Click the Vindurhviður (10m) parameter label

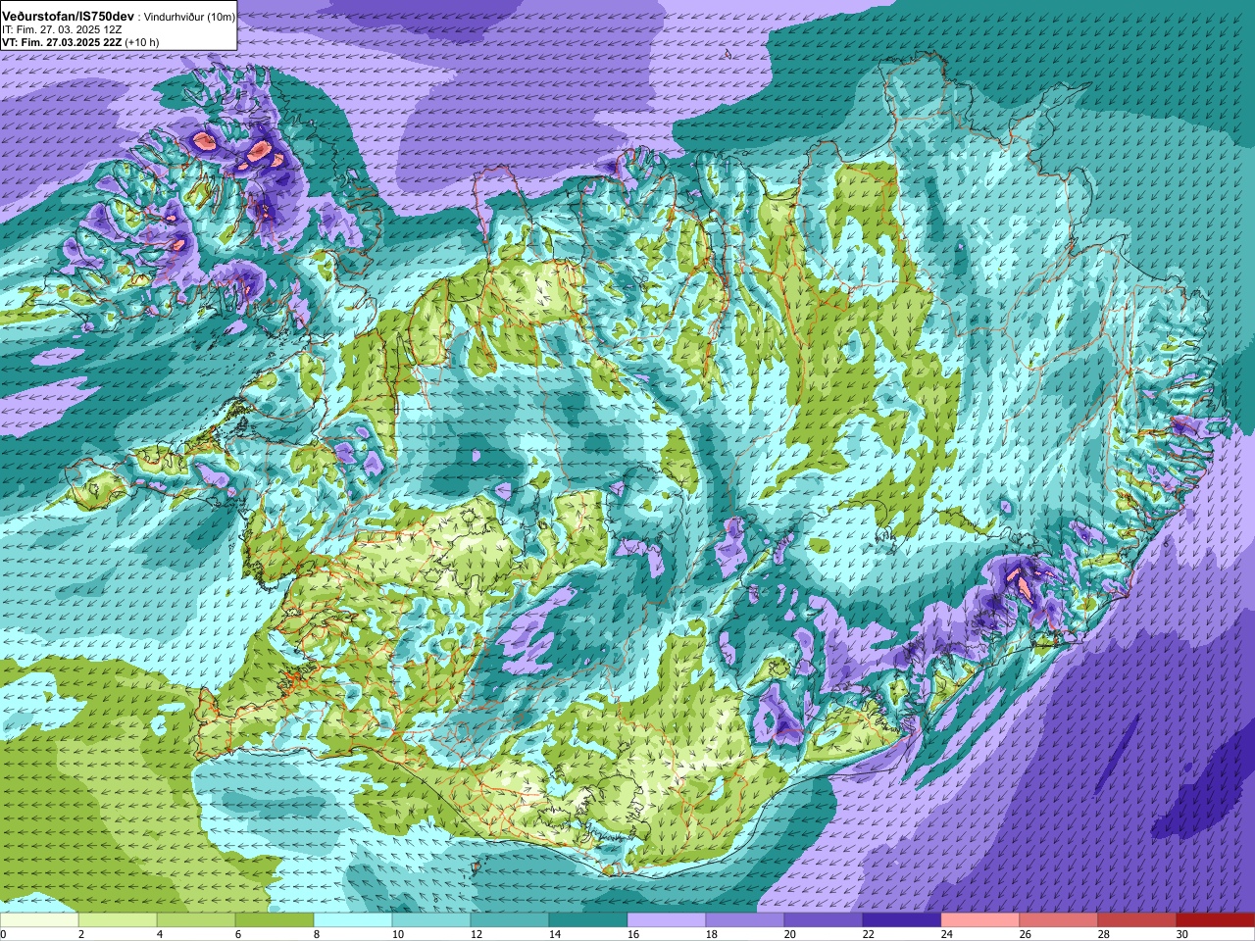(x=188, y=17)
